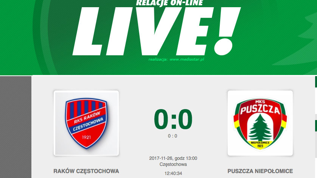Click the grey striped left sidebar

click(x=16, y=127)
